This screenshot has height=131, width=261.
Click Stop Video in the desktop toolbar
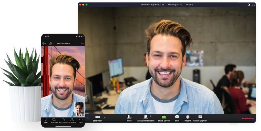point(97,118)
